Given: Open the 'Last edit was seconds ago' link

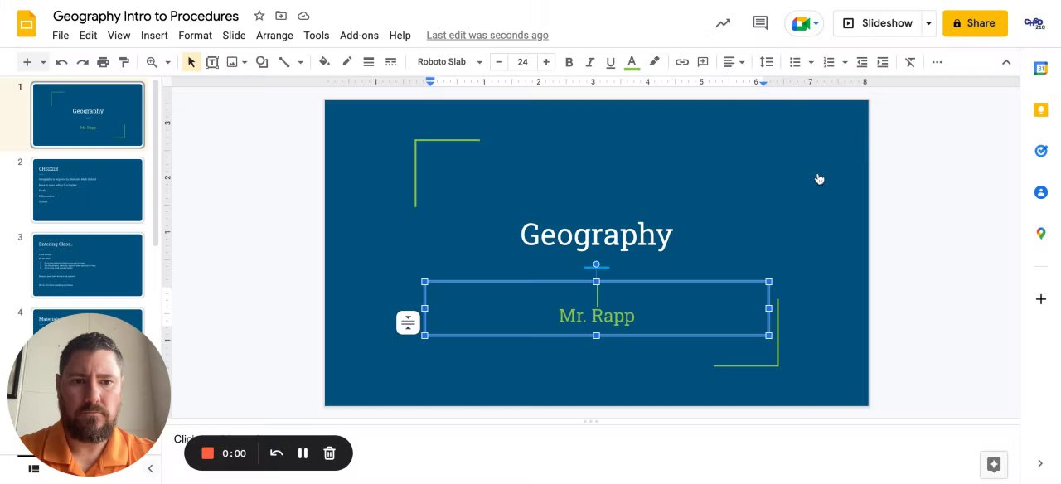Looking at the screenshot, I should pyautogui.click(x=487, y=36).
